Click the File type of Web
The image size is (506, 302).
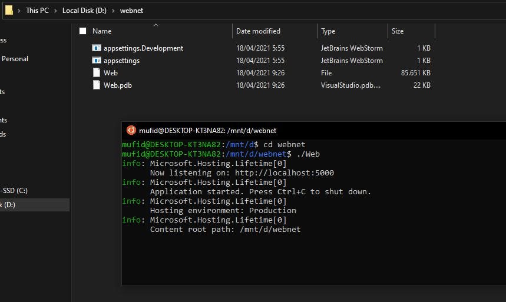point(326,72)
